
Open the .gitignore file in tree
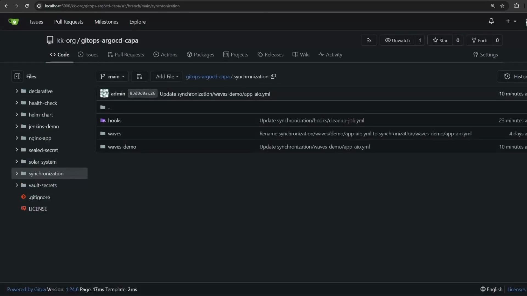(x=39, y=197)
